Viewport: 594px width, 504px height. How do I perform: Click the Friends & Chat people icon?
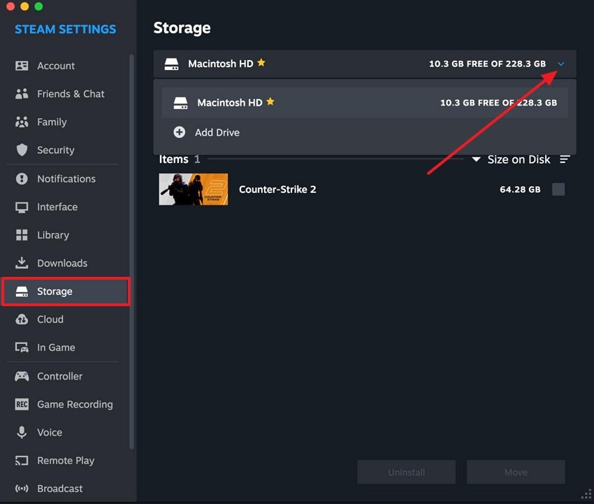coord(22,94)
